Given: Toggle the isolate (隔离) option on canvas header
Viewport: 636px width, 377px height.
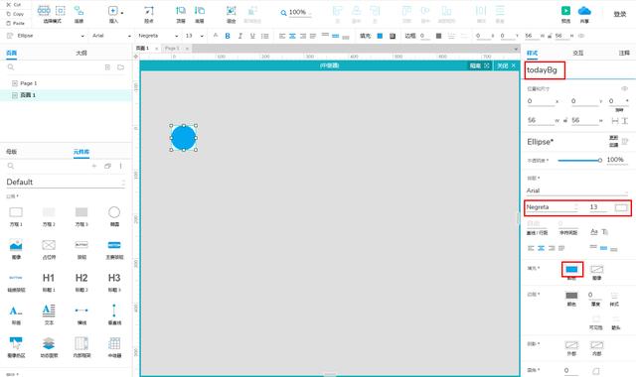Looking at the screenshot, I should pyautogui.click(x=479, y=65).
